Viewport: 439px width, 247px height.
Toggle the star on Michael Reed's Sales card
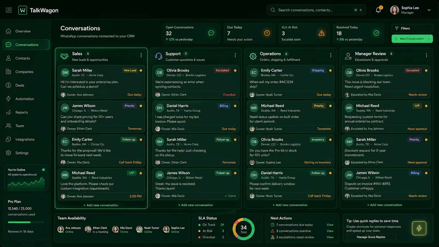coord(141,173)
